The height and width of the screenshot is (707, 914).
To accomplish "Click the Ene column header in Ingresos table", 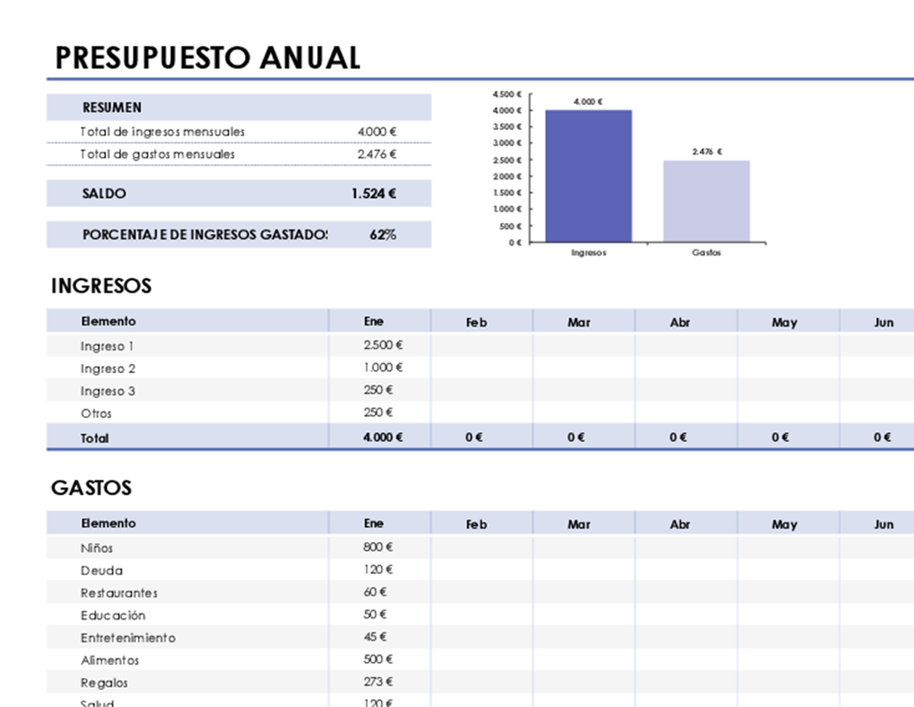I will 374,321.
